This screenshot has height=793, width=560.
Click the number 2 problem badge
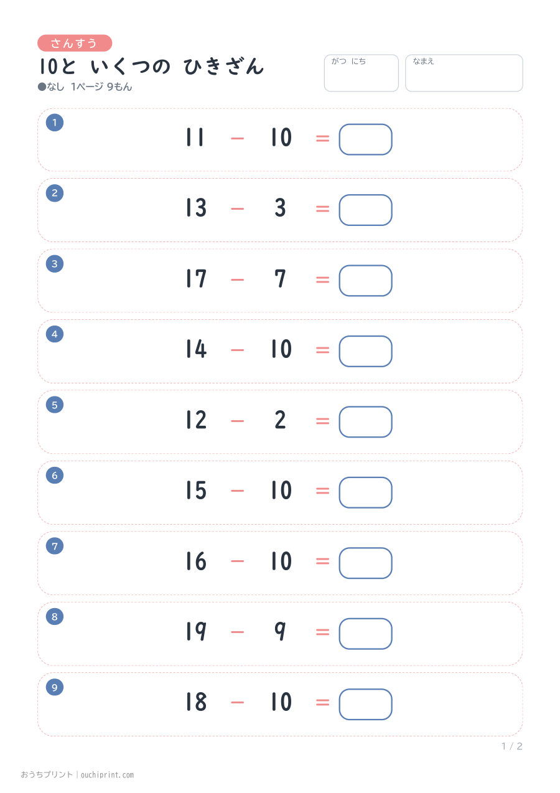55,193
